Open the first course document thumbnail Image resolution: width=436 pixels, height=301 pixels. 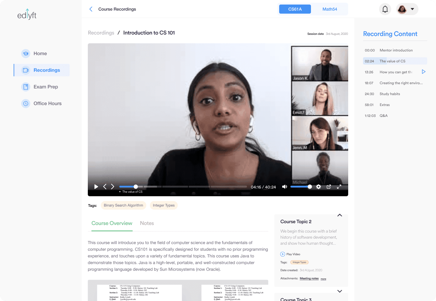pyautogui.click(x=139, y=292)
